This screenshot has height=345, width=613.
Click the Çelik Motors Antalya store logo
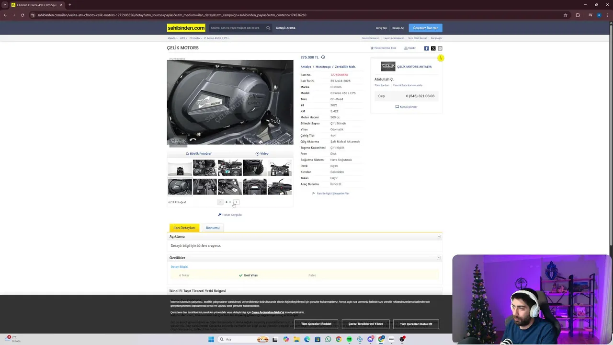[x=388, y=66]
